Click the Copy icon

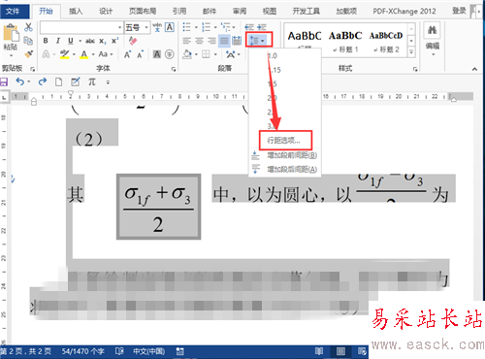pos(28,41)
